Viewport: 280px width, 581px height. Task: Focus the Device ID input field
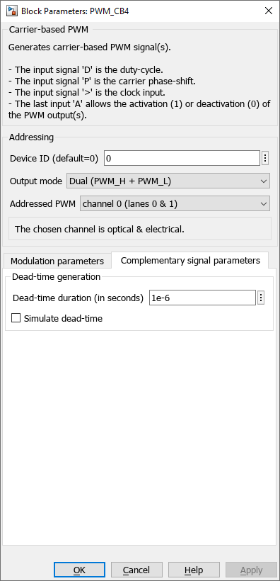point(182,158)
